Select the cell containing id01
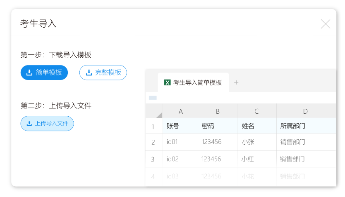Image resolution: width=345 pixels, height=197 pixels. (180, 142)
